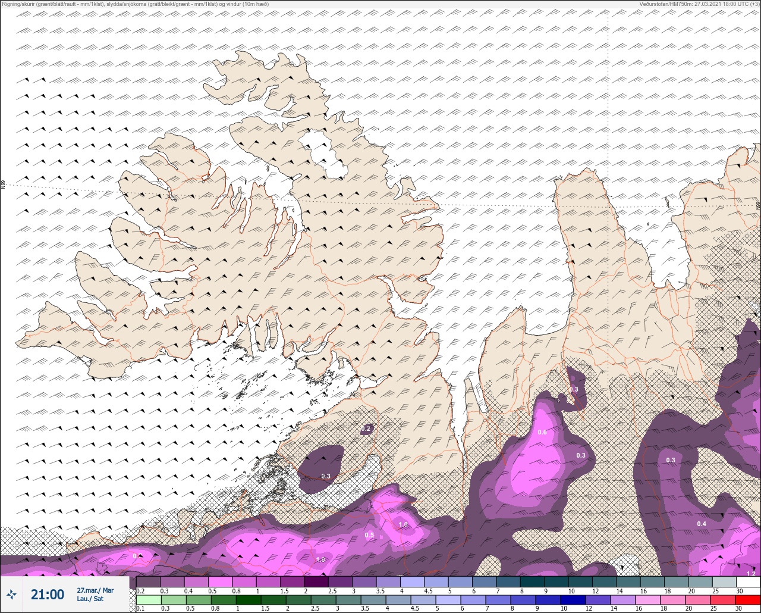The width and height of the screenshot is (761, 613).
Task: Click the N99 latitude label at left edge
Action: point(3,185)
